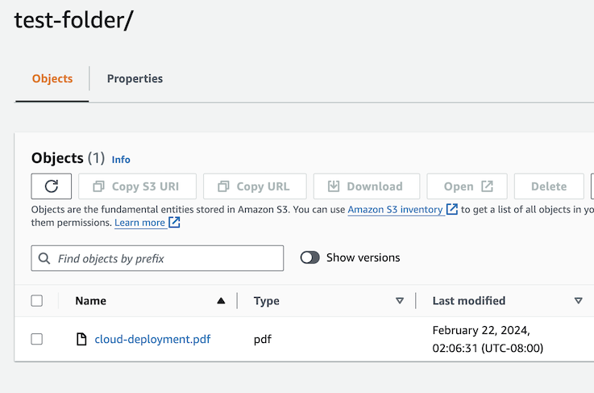Check the select-all checkbox in table header
The image size is (594, 393).
(x=37, y=301)
